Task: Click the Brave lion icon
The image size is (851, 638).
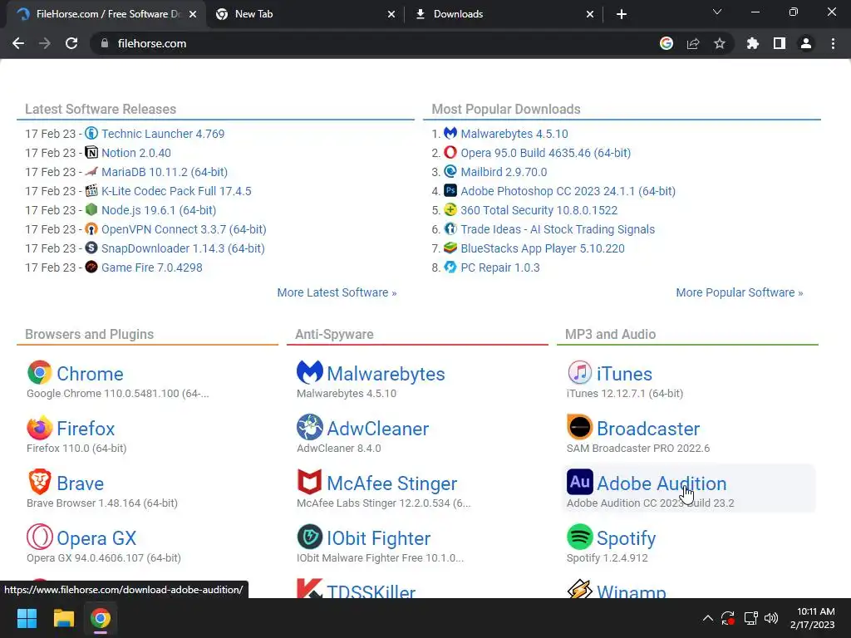Action: tap(40, 483)
